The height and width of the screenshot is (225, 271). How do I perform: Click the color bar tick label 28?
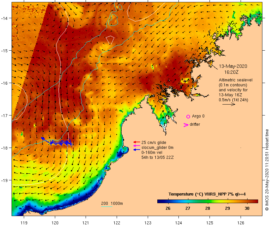tap(208, 208)
